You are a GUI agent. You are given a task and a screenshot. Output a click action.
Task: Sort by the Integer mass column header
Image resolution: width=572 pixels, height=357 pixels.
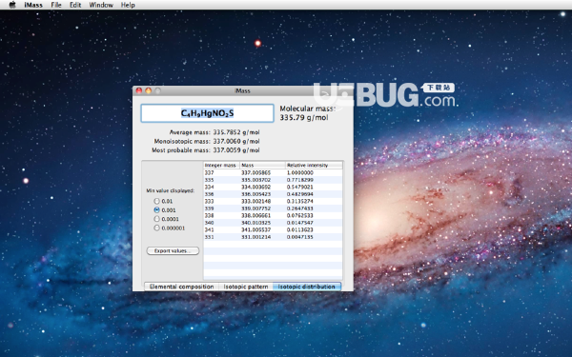coord(221,166)
